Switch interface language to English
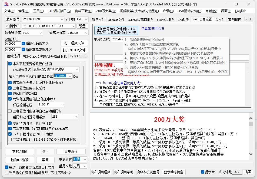257x179 pixels. pyautogui.click(x=241, y=11)
